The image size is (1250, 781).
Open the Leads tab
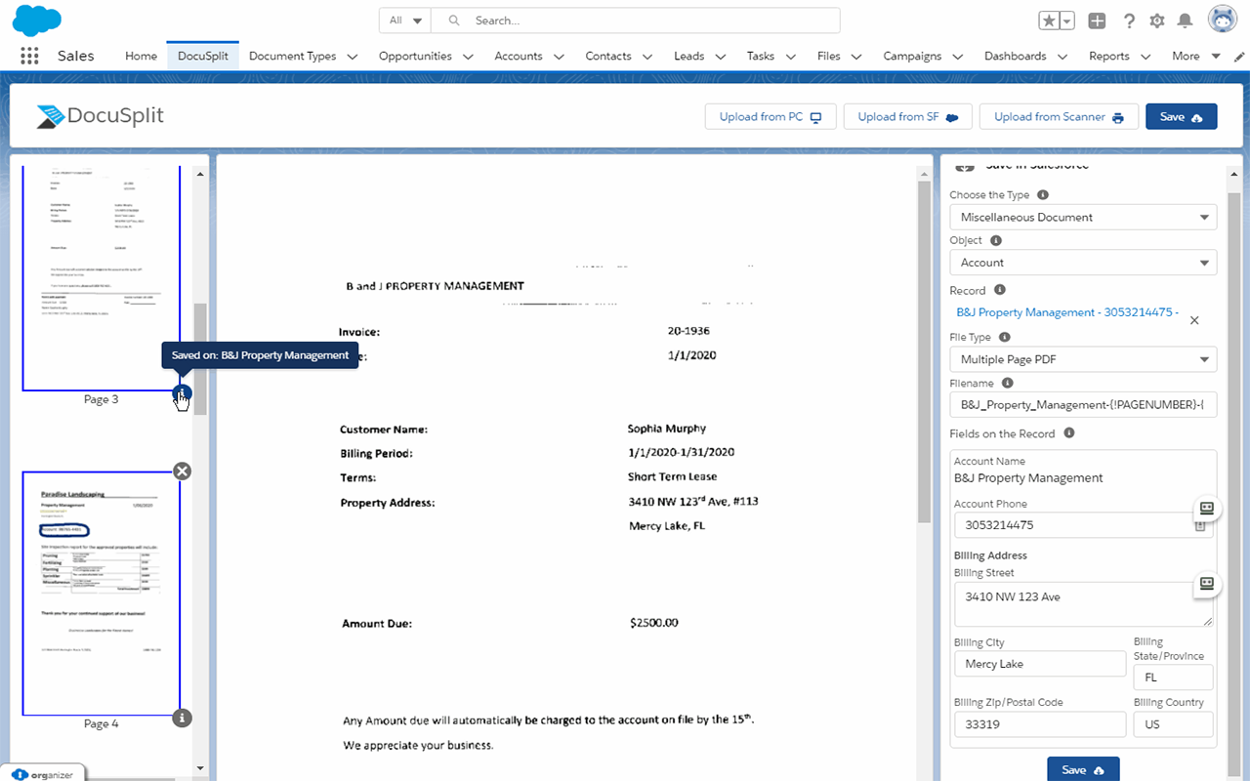pyautogui.click(x=688, y=56)
